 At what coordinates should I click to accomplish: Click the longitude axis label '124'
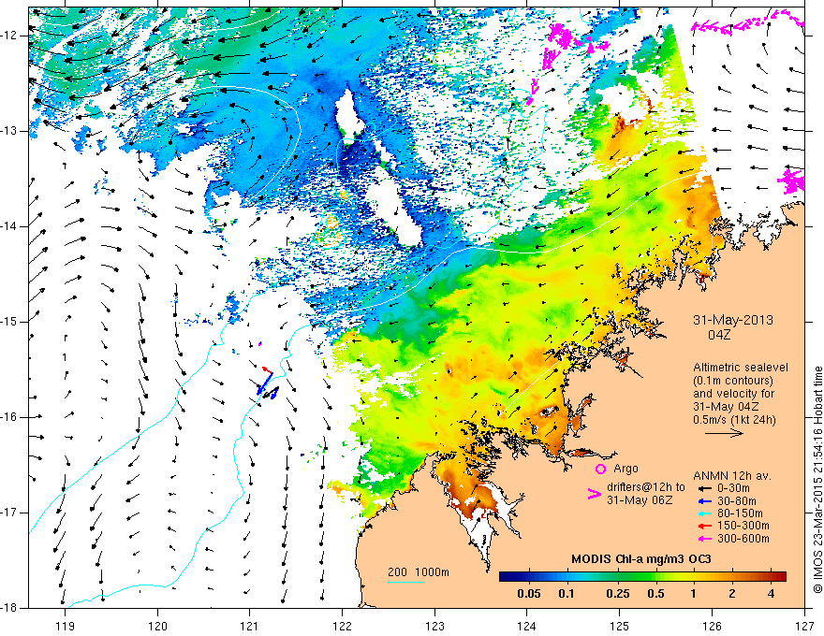point(527,626)
